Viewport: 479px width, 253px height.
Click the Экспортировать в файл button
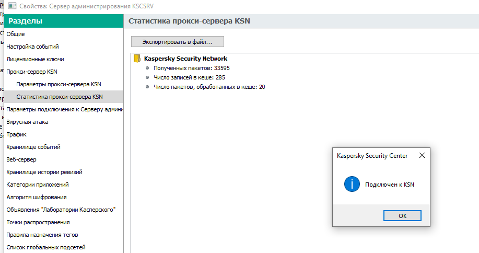point(178,41)
